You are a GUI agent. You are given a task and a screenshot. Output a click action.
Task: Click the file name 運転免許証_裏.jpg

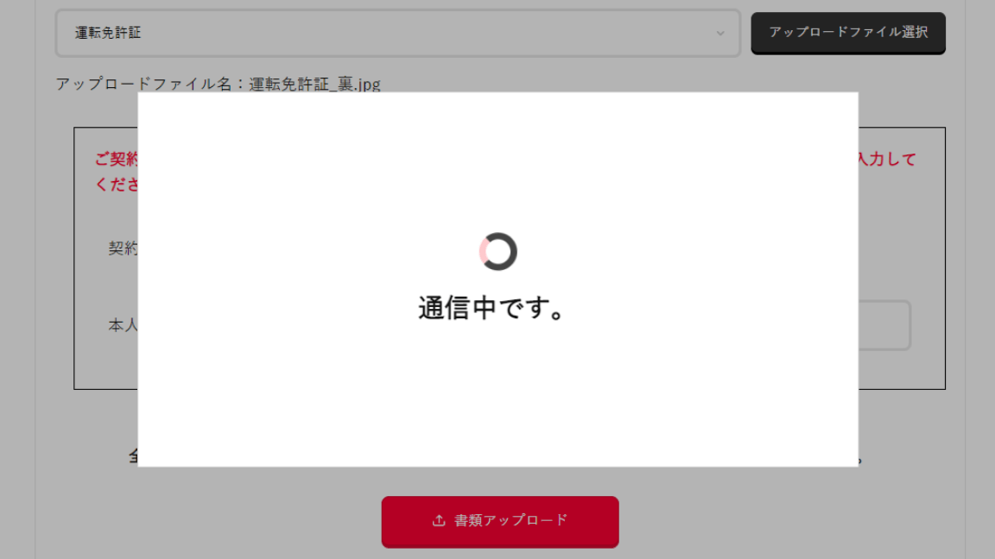point(314,85)
